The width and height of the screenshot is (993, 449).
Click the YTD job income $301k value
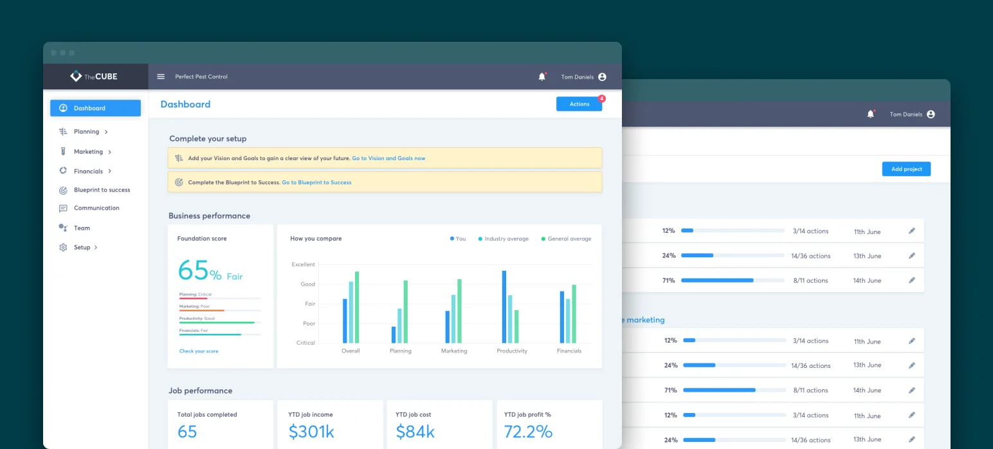pos(311,432)
